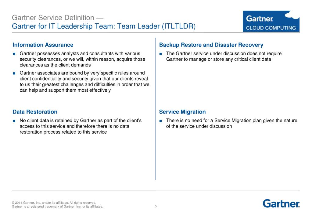Click the Gartner logo in the footer
Viewport: 312px width, 215px height.
coord(281,203)
